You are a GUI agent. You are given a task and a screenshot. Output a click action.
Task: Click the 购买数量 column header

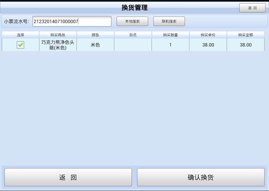(x=171, y=35)
